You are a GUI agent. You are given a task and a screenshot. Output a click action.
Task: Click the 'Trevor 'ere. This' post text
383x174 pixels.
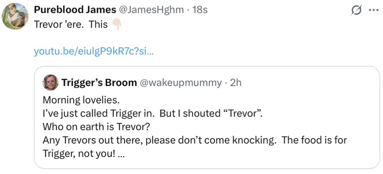coord(71,24)
